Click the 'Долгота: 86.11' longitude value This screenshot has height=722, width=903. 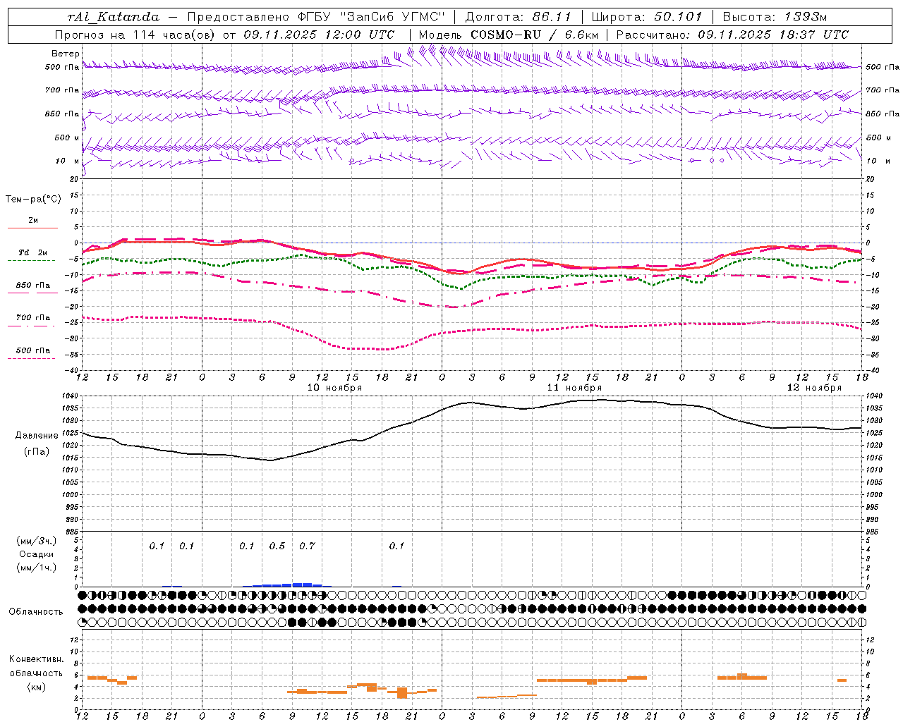(x=519, y=17)
